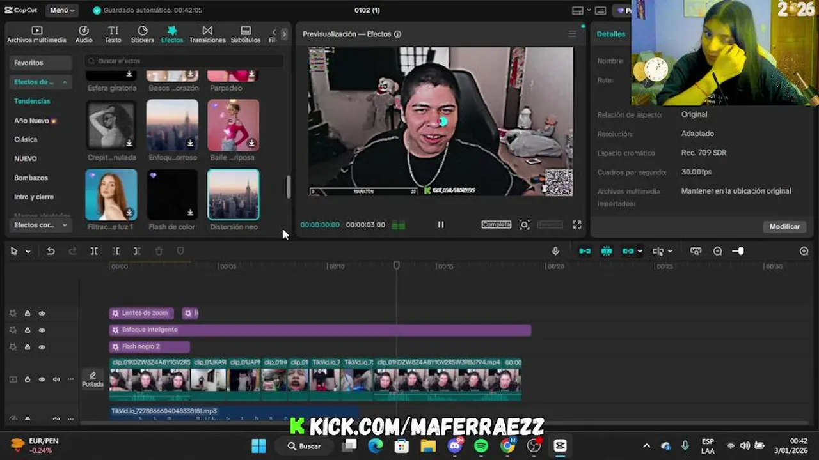Image resolution: width=819 pixels, height=460 pixels.
Task: Undo the last action
Action: point(51,251)
